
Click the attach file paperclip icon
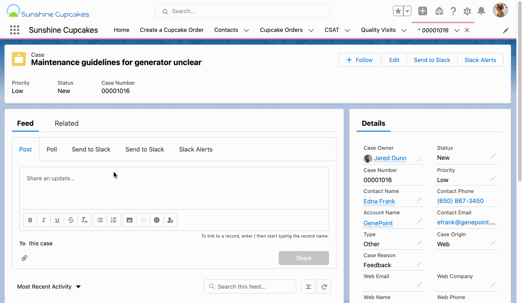coord(25,258)
